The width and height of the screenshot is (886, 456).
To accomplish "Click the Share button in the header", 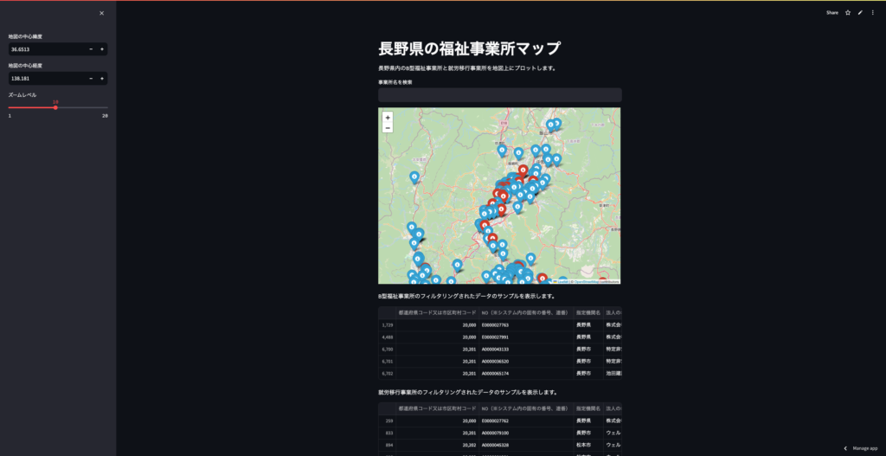I will [831, 13].
